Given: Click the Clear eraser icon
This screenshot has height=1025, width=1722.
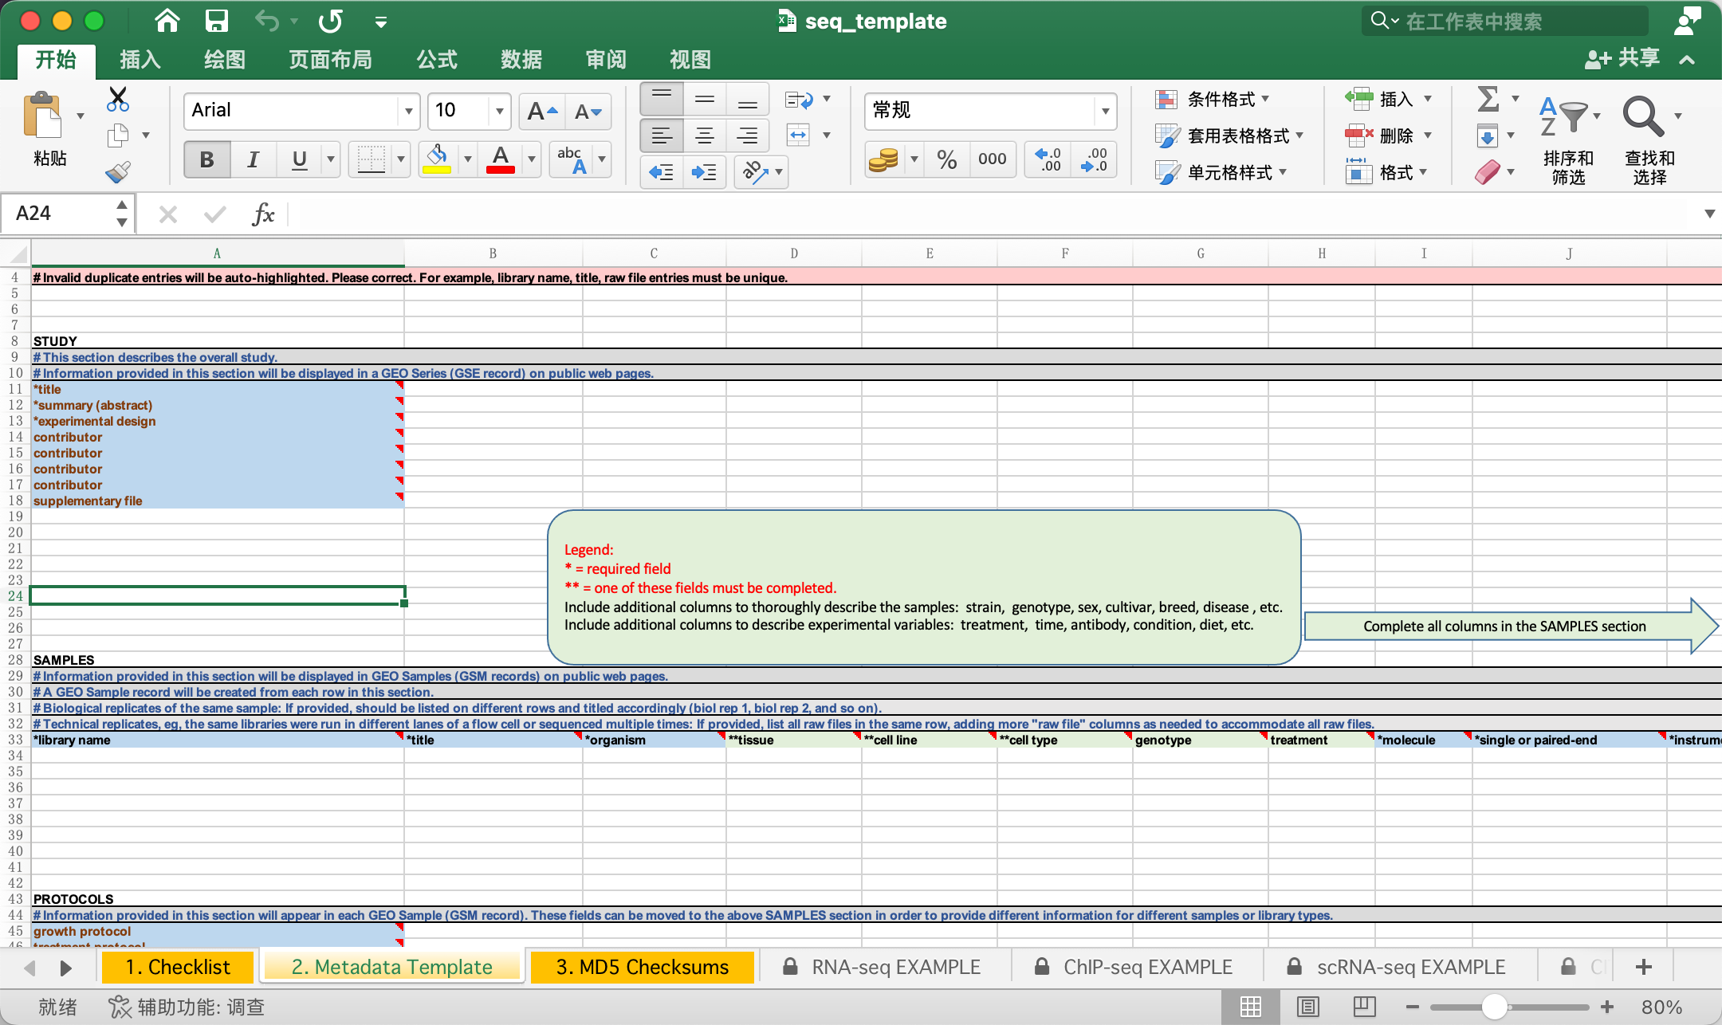Looking at the screenshot, I should click(x=1488, y=172).
